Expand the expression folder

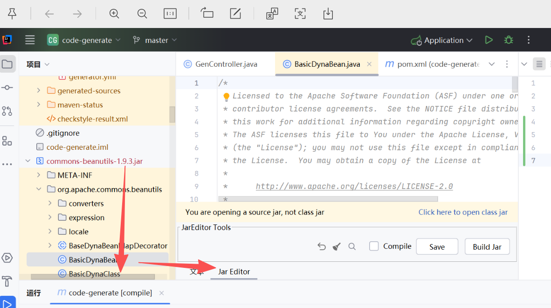50,217
